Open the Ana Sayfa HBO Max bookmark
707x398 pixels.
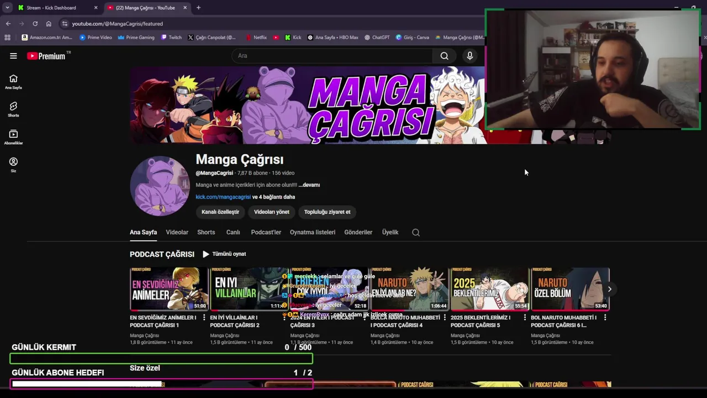click(333, 38)
